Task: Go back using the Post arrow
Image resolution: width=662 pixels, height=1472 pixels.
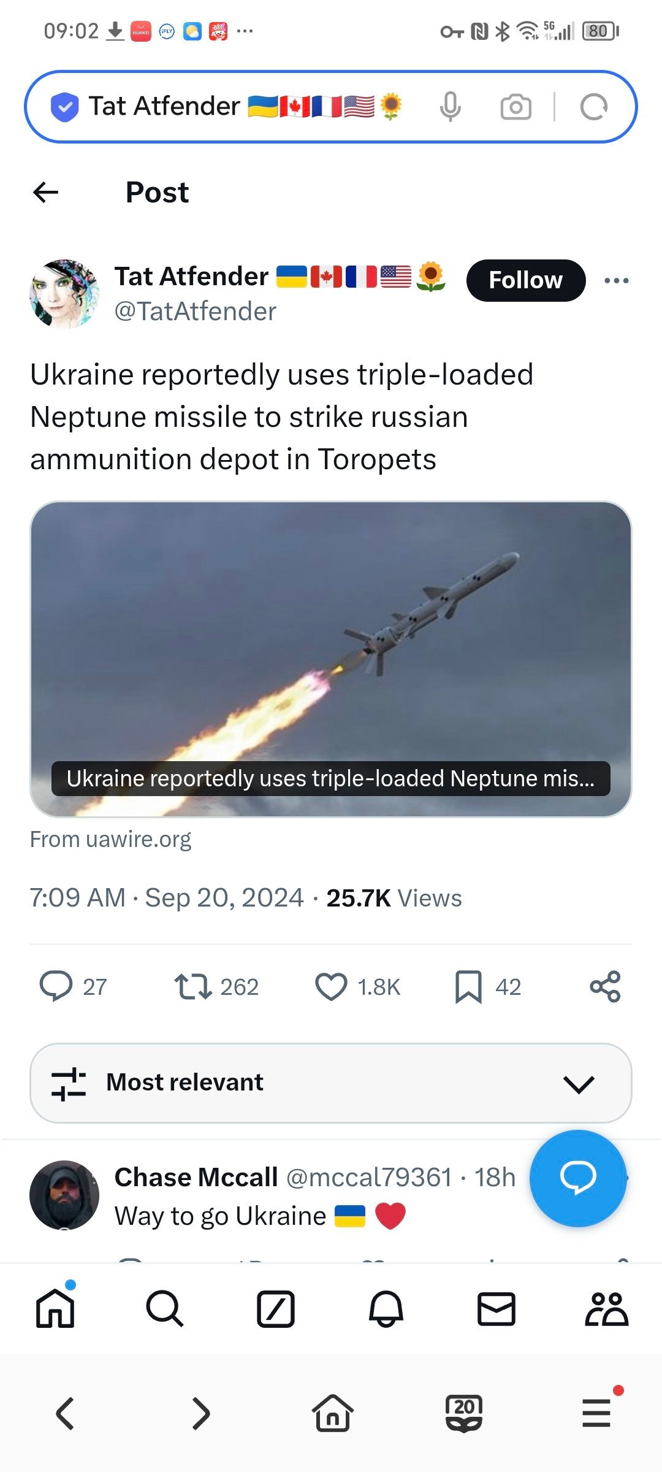Action: click(x=46, y=193)
